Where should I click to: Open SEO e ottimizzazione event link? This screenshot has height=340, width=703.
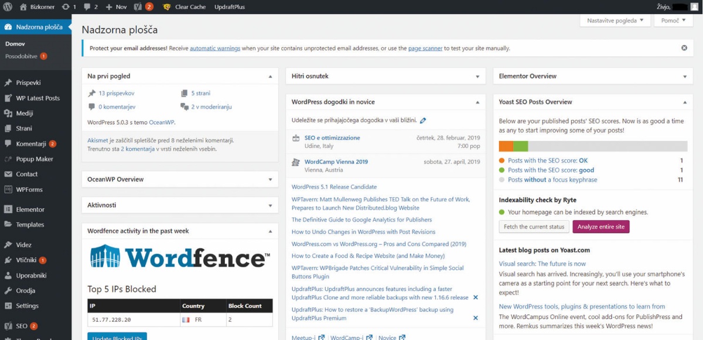coord(332,138)
